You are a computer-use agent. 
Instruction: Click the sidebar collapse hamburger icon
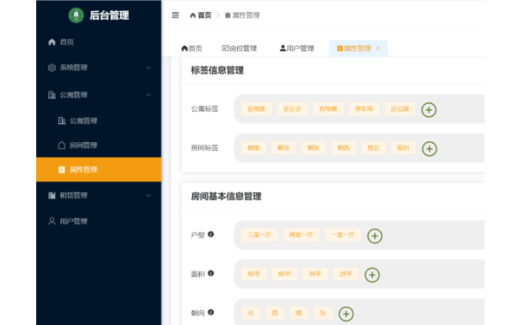(x=175, y=15)
